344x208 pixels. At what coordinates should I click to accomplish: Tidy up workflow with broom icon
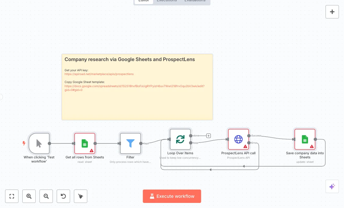(81, 196)
